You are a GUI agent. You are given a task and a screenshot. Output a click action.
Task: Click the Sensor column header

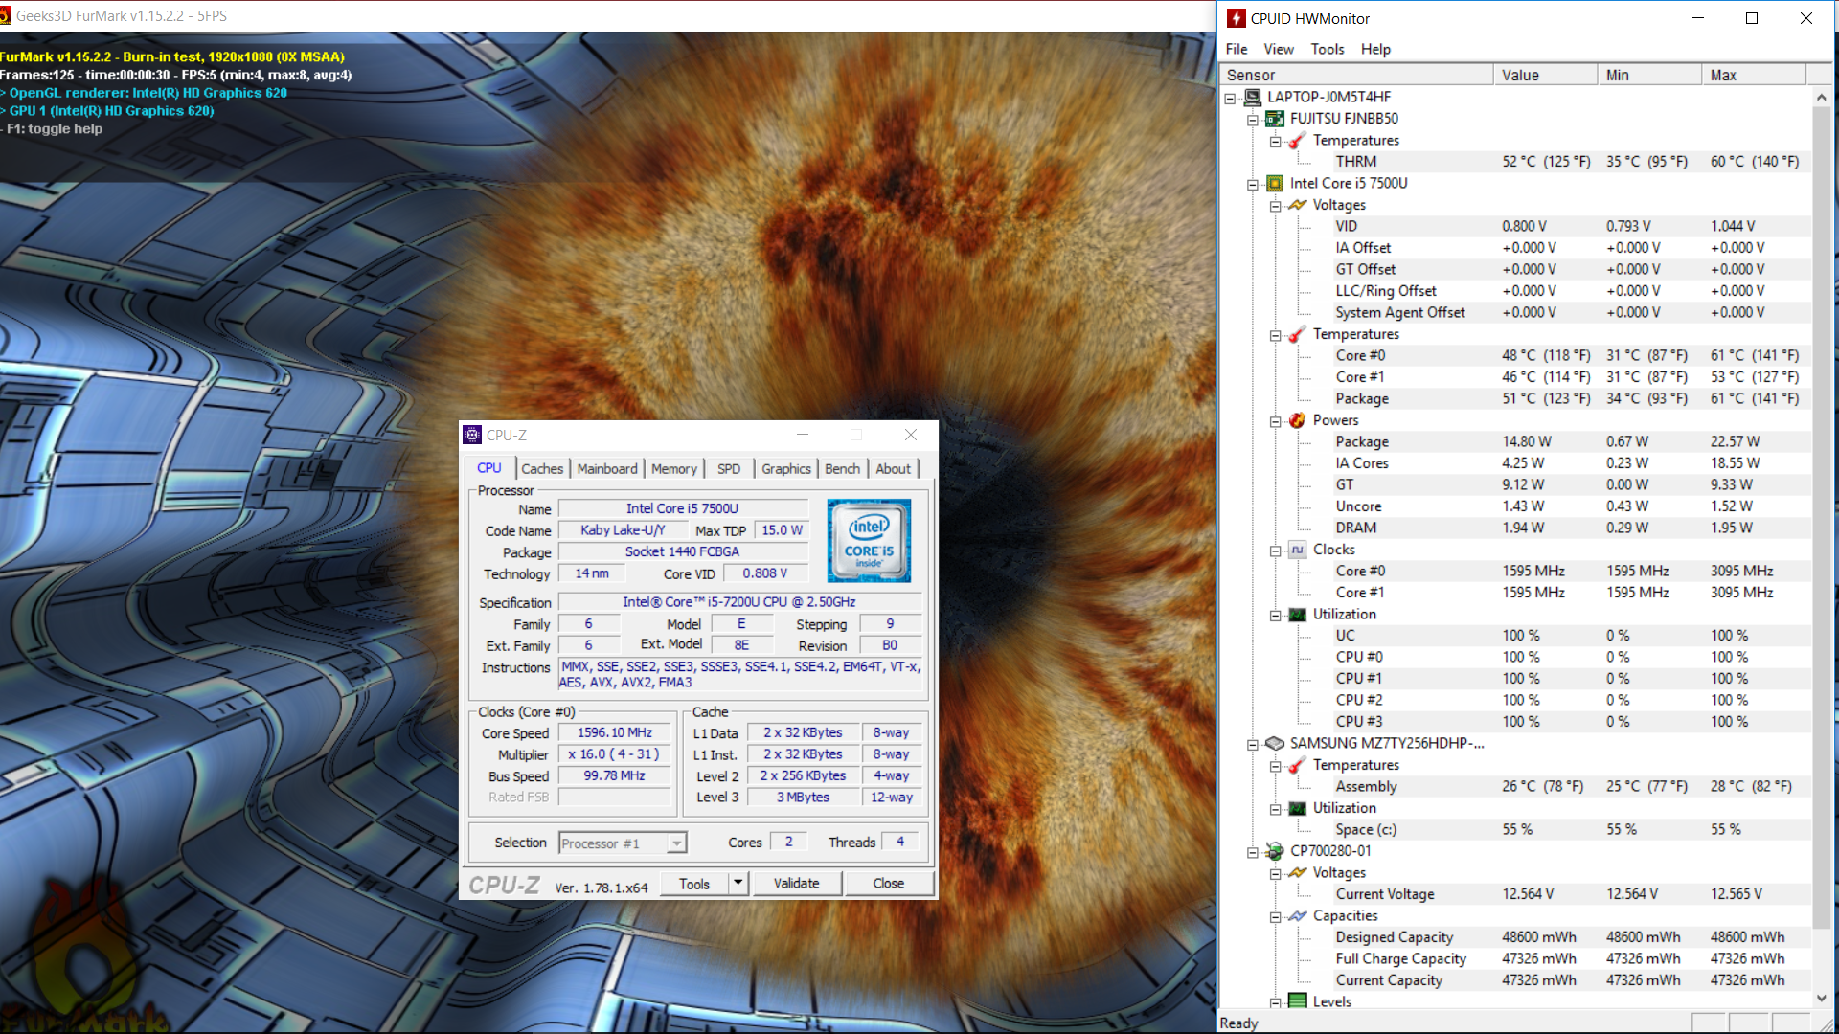(x=1356, y=75)
